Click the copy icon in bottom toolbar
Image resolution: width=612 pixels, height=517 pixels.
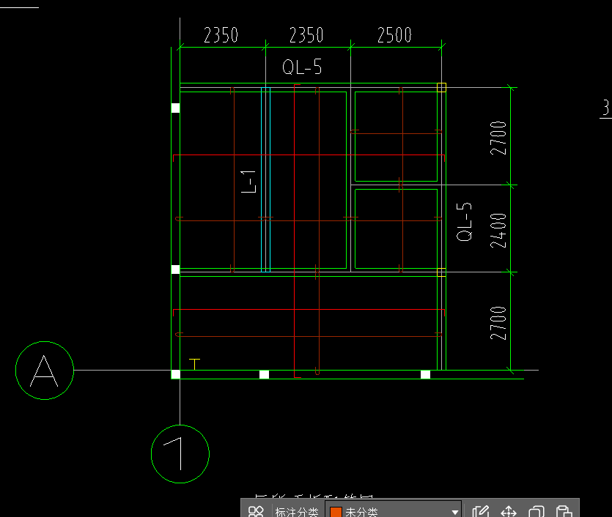(x=537, y=511)
